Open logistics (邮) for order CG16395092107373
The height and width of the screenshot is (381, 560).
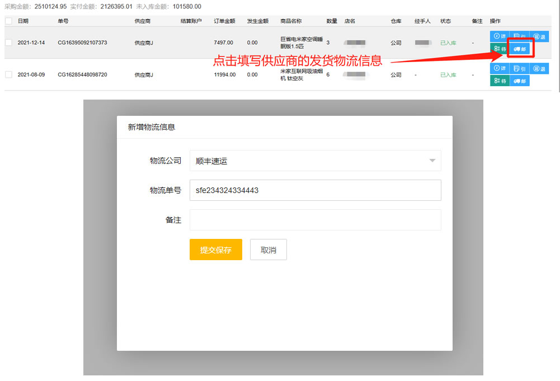(519, 49)
